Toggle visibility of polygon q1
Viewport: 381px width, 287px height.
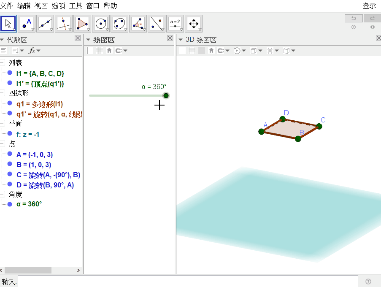[x=10, y=103]
